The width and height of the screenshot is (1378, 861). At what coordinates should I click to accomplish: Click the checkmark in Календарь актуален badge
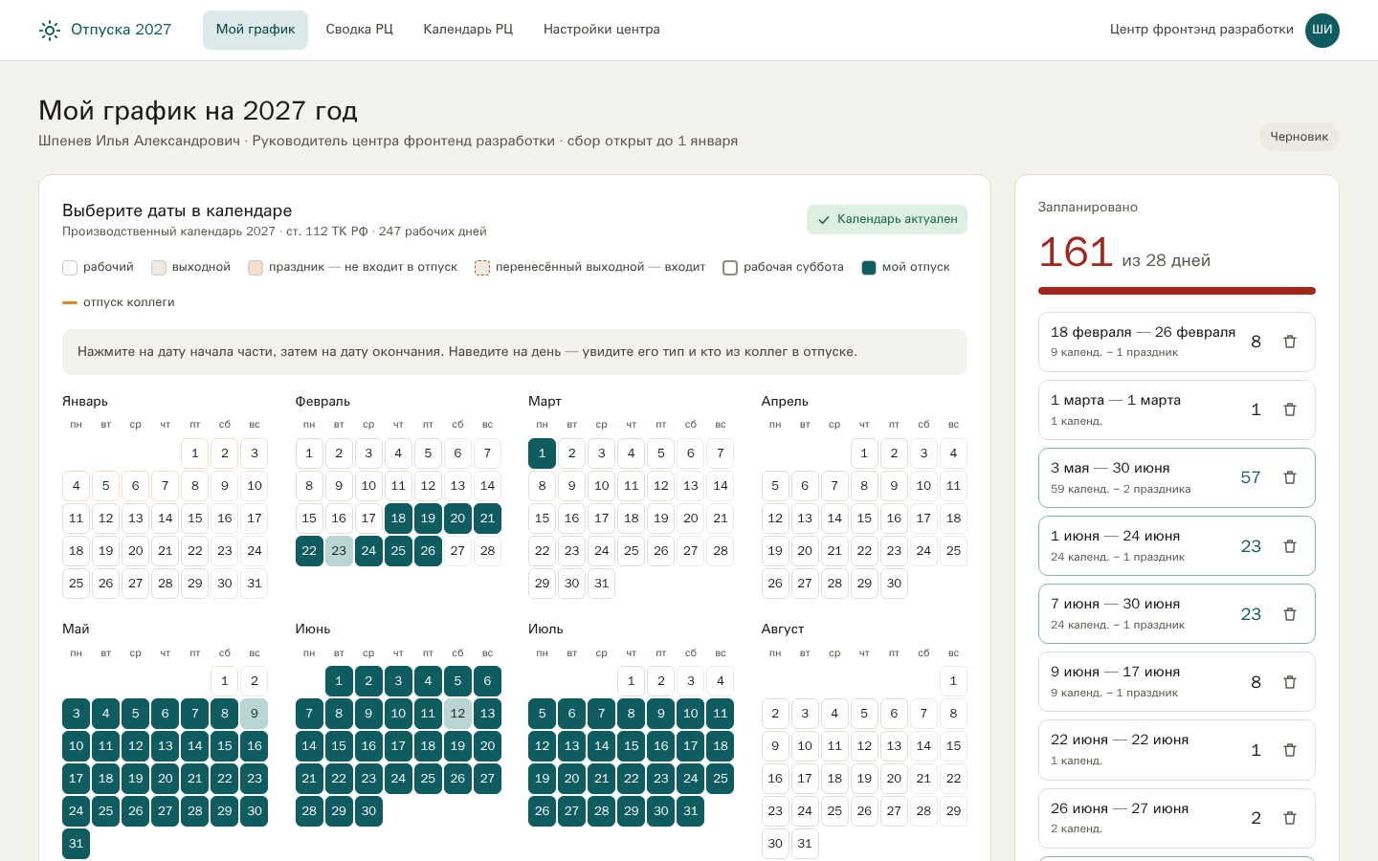(824, 219)
